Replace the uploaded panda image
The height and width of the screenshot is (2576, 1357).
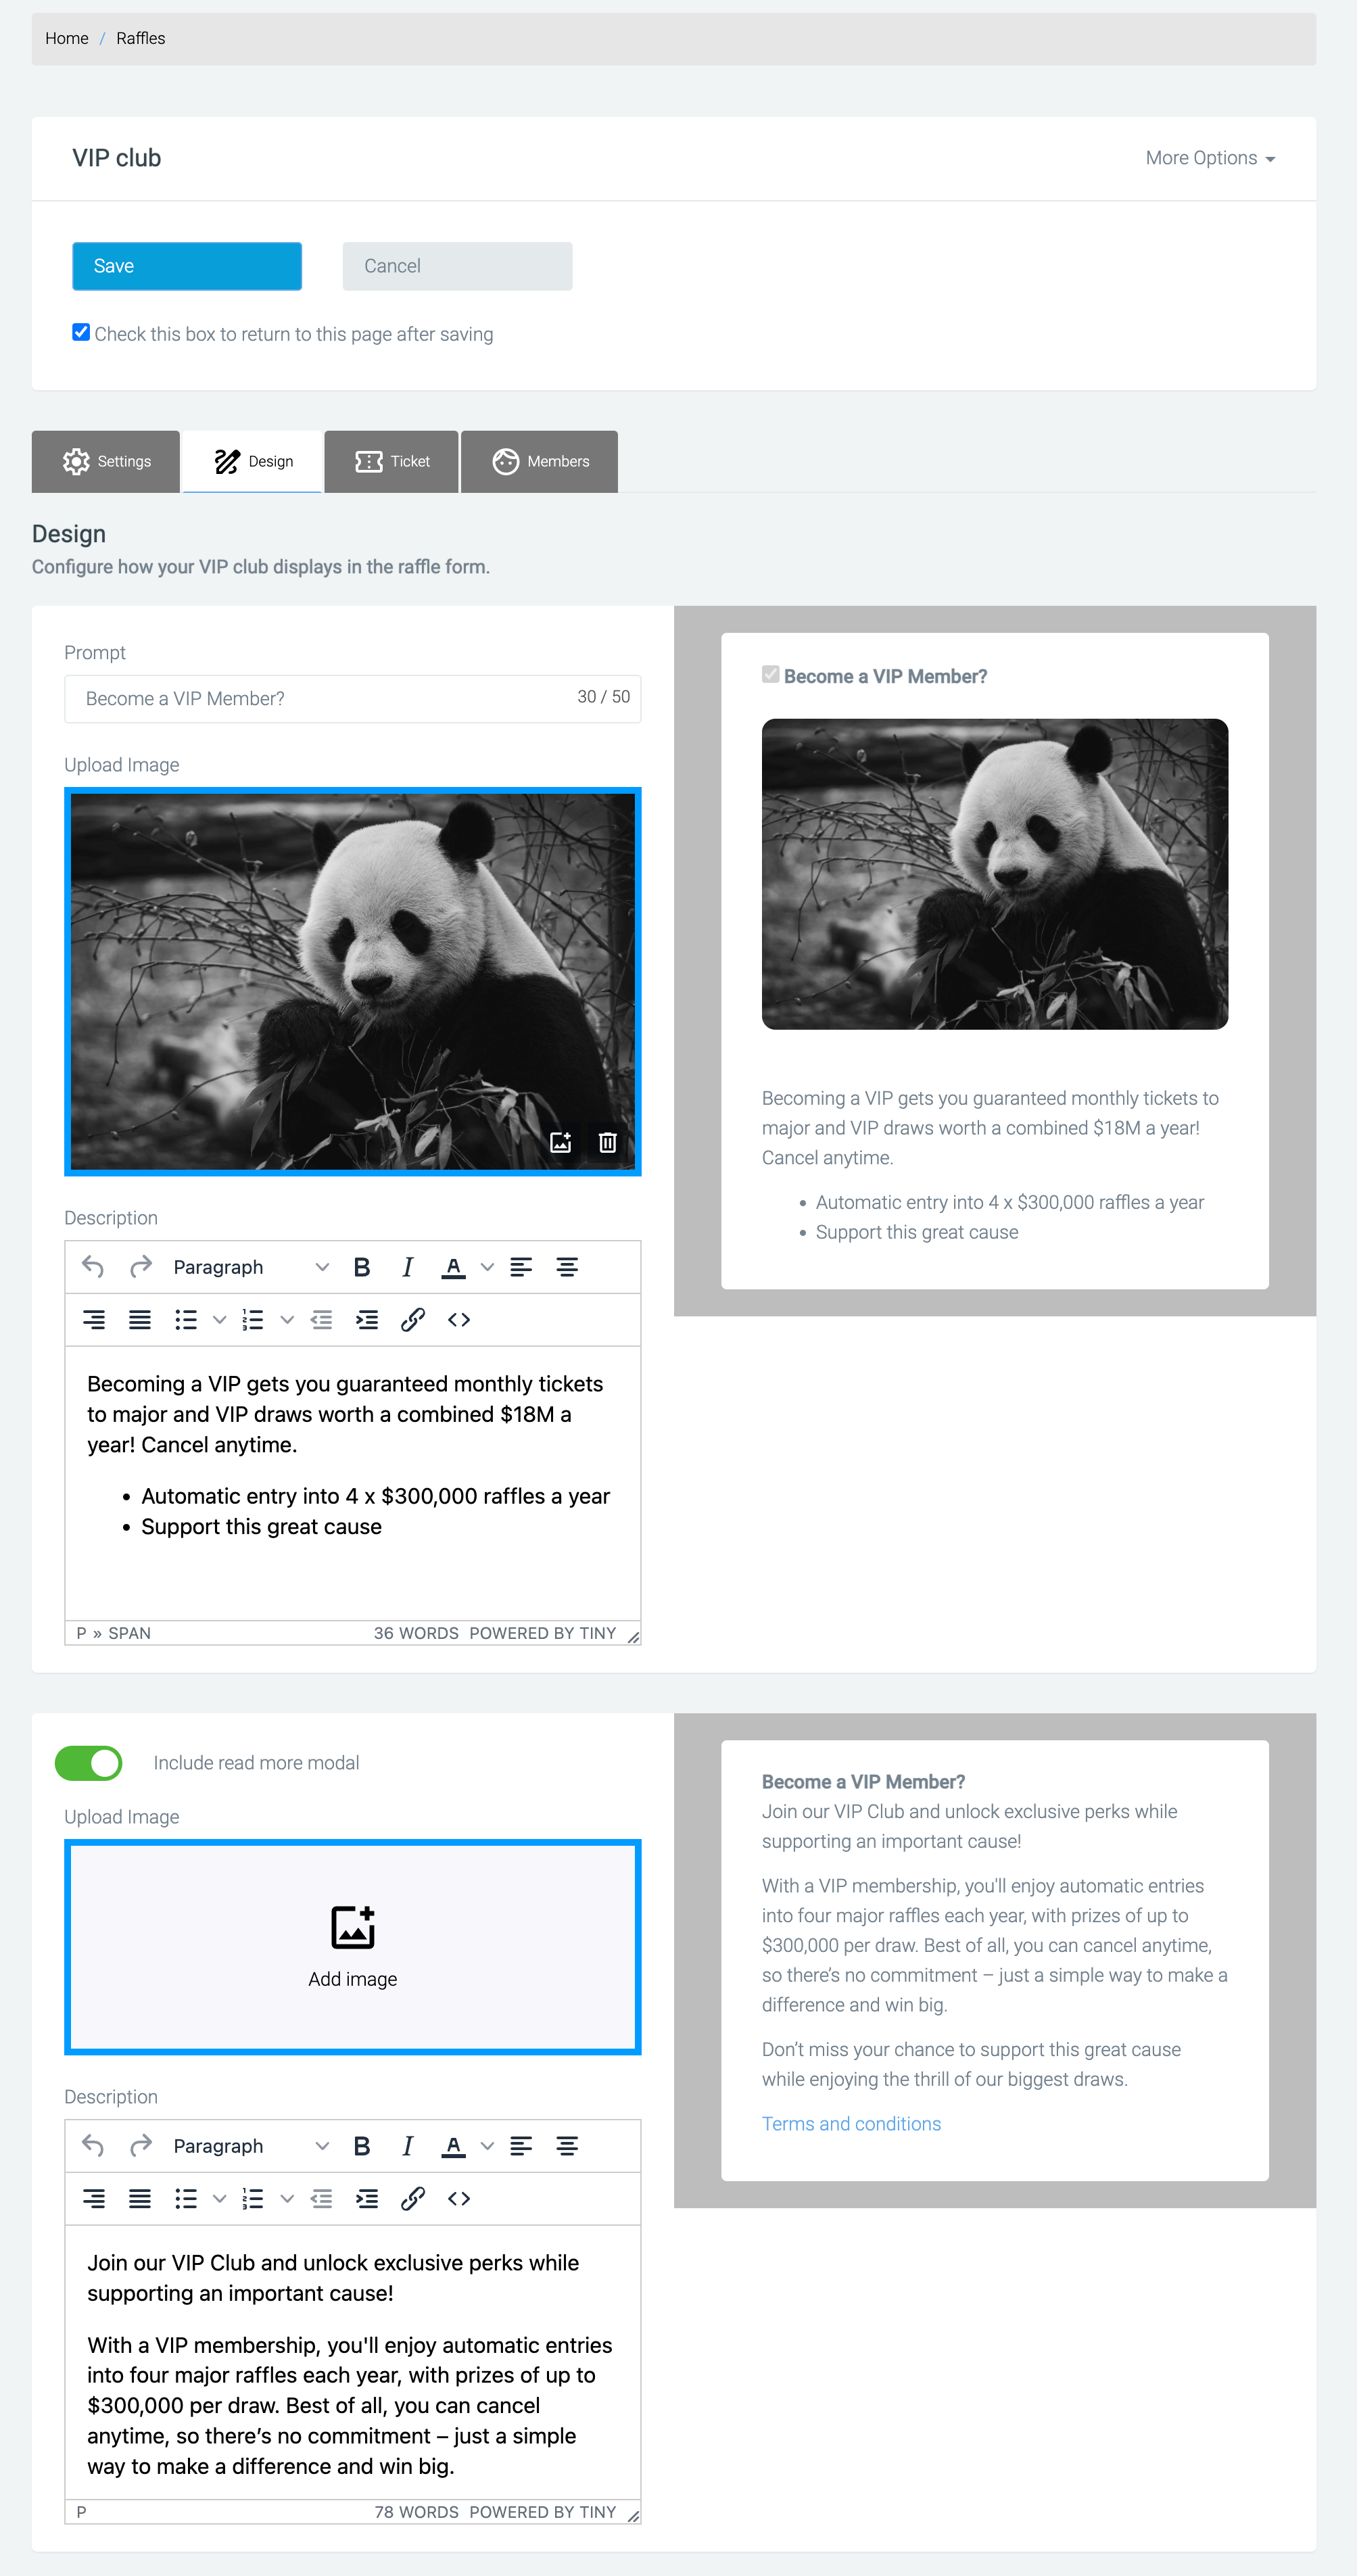(561, 1142)
